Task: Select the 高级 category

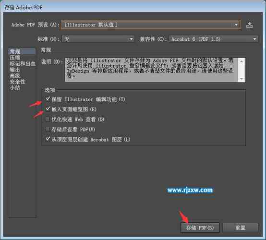Action: [15, 76]
